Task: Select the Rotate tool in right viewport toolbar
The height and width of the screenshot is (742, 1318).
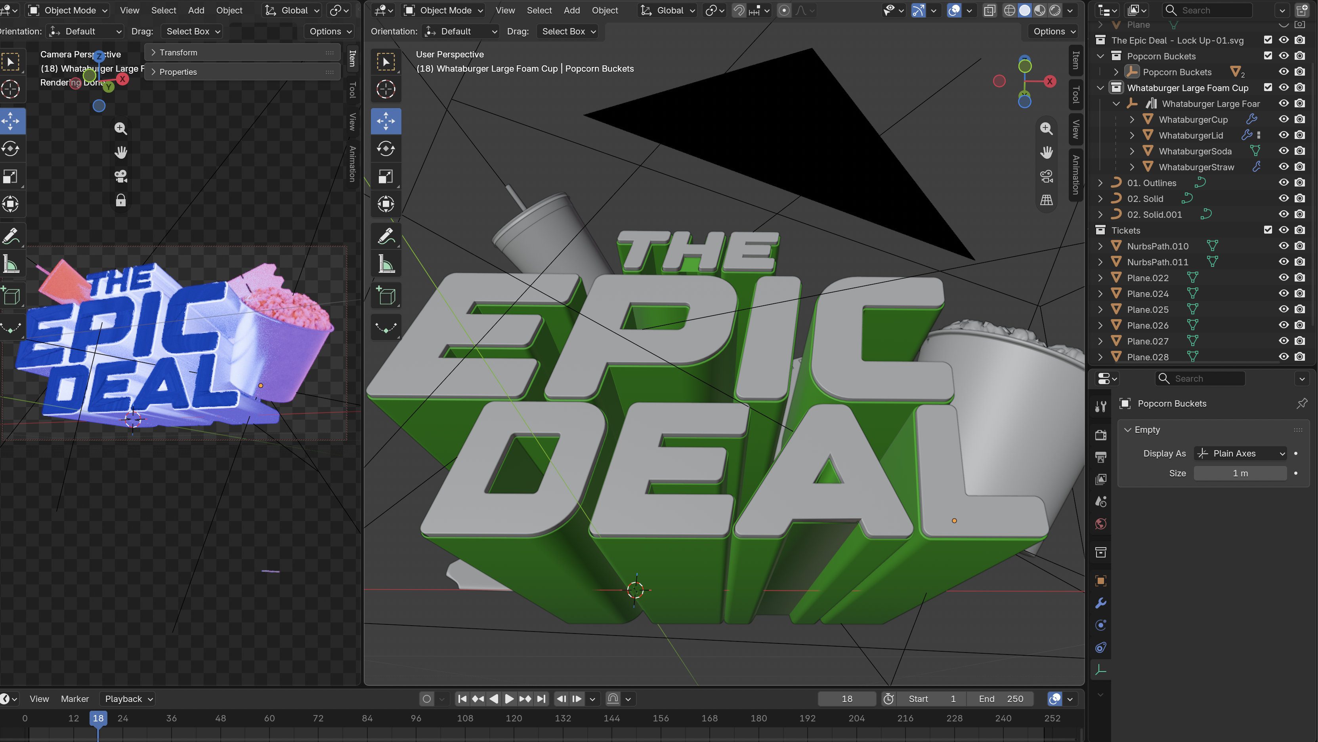Action: click(386, 149)
